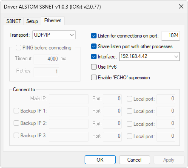Select the Ethernet tab
This screenshot has width=188, height=168.
(x=53, y=20)
